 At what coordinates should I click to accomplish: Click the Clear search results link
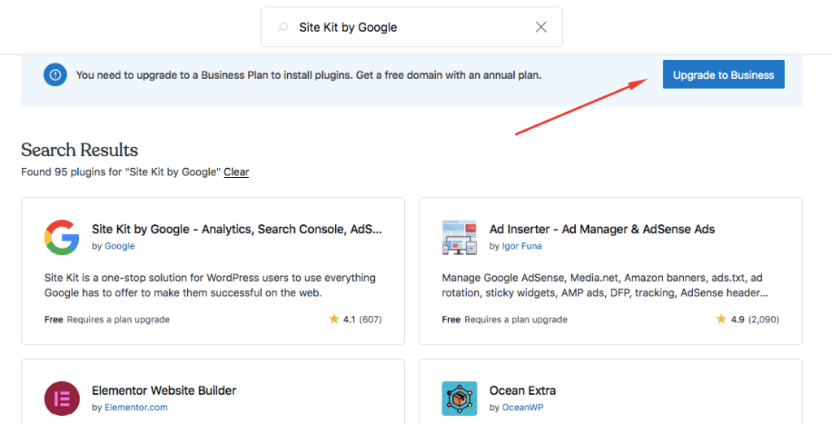pyautogui.click(x=237, y=172)
